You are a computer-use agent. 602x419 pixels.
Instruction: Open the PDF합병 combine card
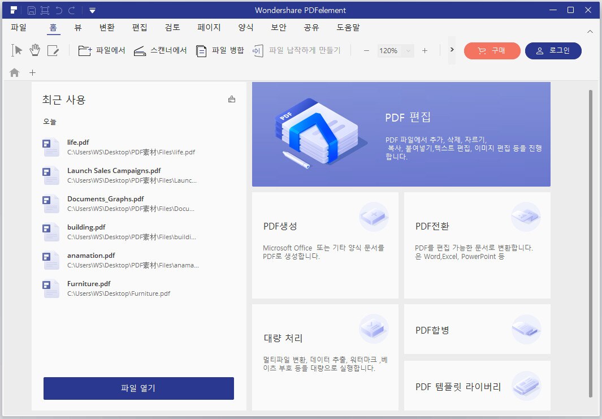pyautogui.click(x=477, y=329)
